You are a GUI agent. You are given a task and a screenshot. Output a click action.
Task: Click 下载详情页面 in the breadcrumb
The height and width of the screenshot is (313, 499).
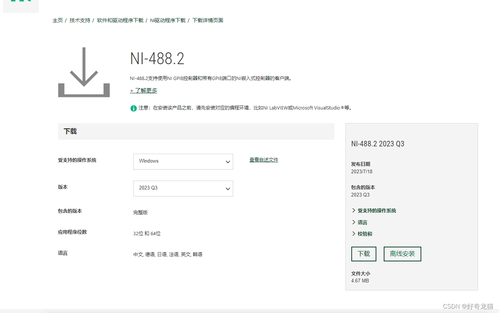pyautogui.click(x=208, y=20)
